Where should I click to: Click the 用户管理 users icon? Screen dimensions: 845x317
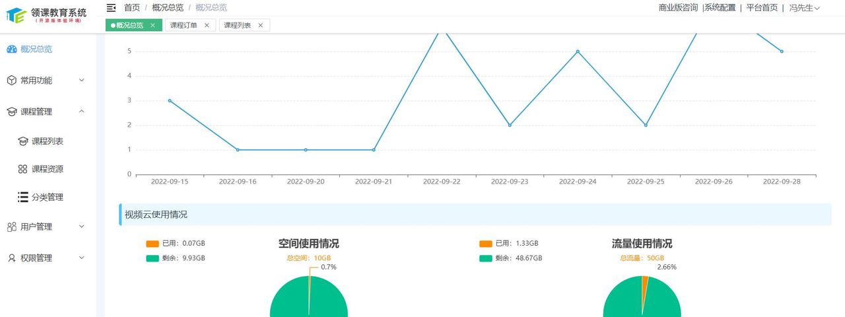[11, 227]
